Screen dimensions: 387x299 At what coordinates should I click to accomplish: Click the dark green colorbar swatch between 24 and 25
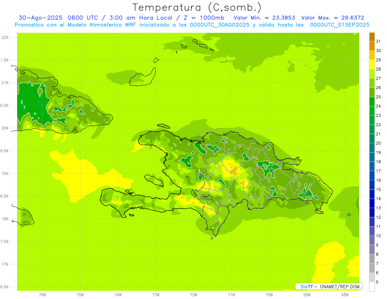click(x=372, y=102)
